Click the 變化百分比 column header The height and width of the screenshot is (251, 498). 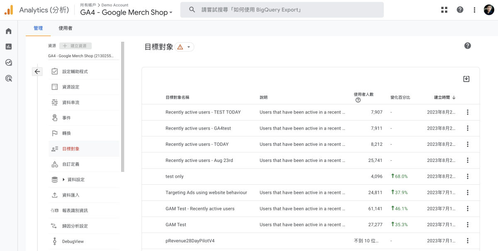(x=400, y=98)
